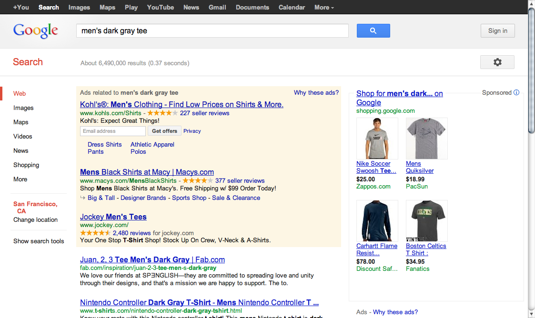Viewport: 535px width, 318px height.
Task: Open Calendar in top navigation bar
Action: [292, 7]
